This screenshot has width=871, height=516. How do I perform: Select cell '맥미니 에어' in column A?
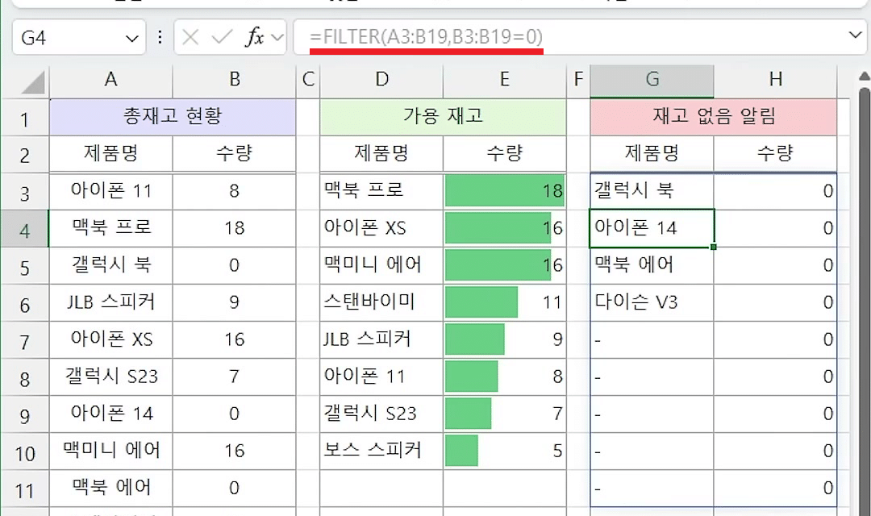(111, 451)
